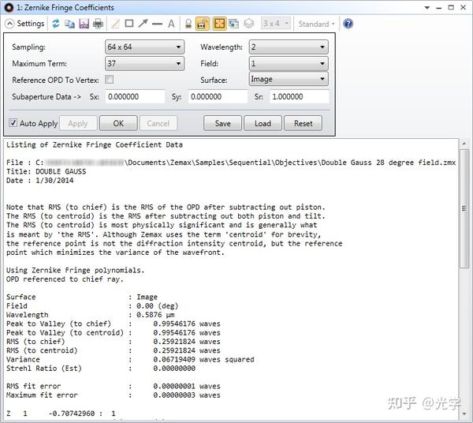
Task: Select the line annotation tool
Action: point(157,24)
